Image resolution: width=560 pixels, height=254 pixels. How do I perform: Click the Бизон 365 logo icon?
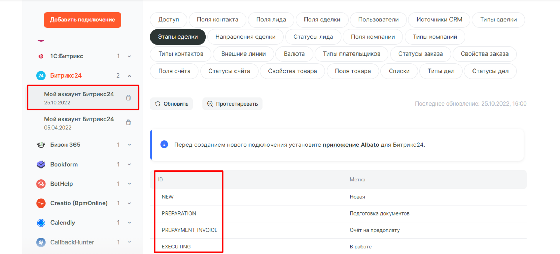(x=41, y=145)
